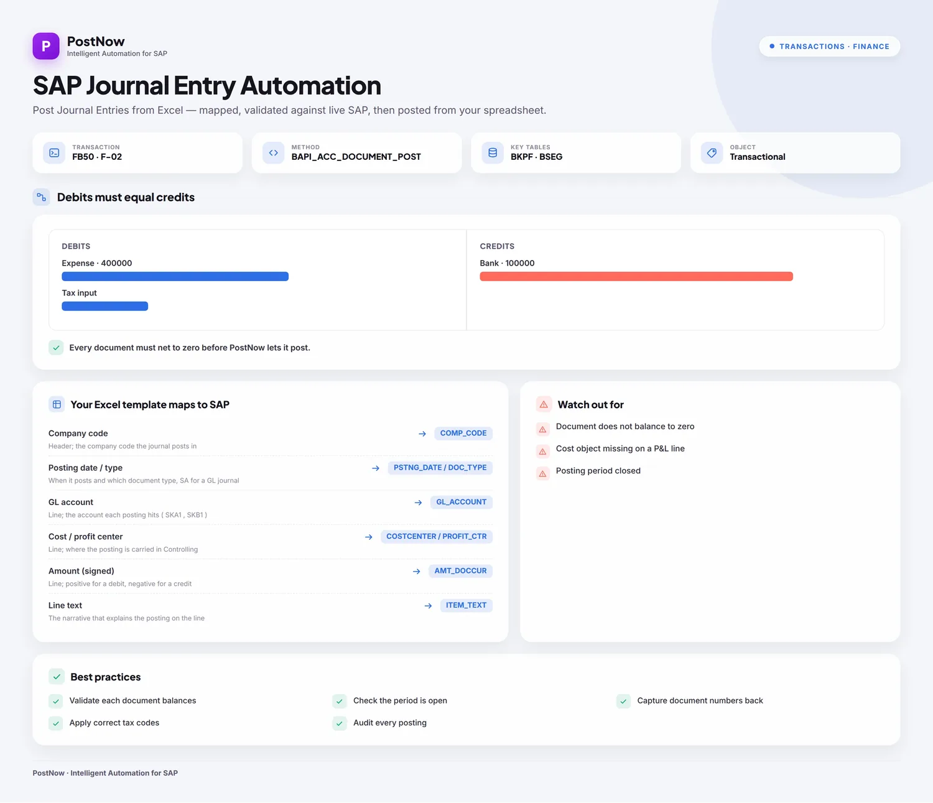This screenshot has height=803, width=933.
Task: Click the COMP_CODE field chip
Action: point(463,433)
